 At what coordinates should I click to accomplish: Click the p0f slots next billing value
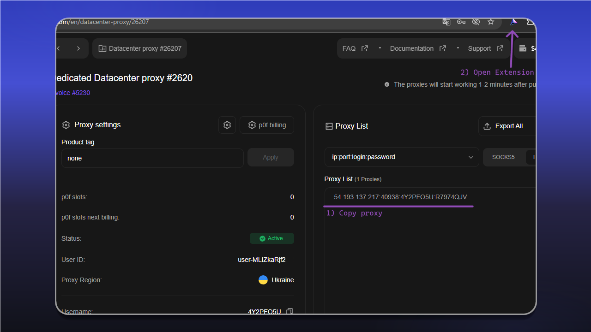click(292, 217)
